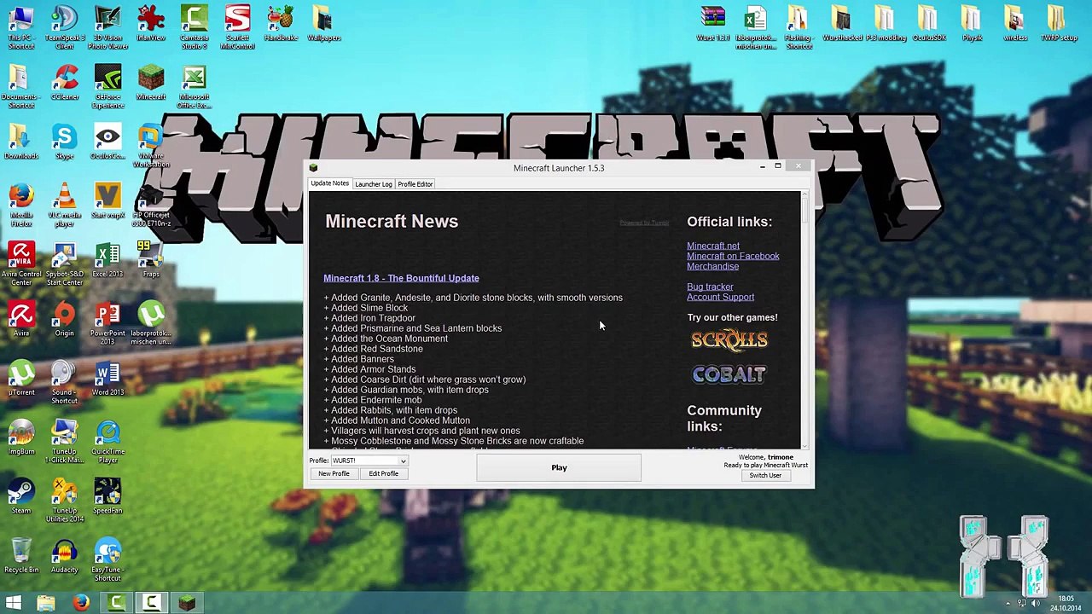Open the Minecraft.net link
This screenshot has width=1092, height=614.
click(x=713, y=246)
